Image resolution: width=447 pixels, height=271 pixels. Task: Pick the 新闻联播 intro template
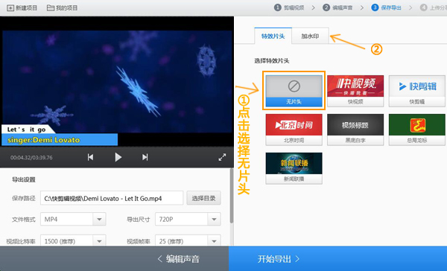[294, 168]
